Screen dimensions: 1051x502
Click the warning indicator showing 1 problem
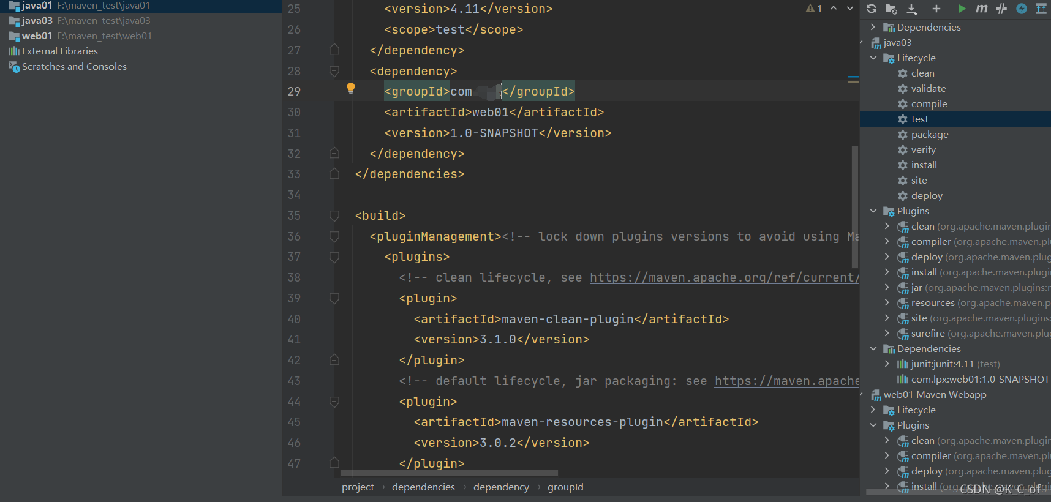coord(814,9)
